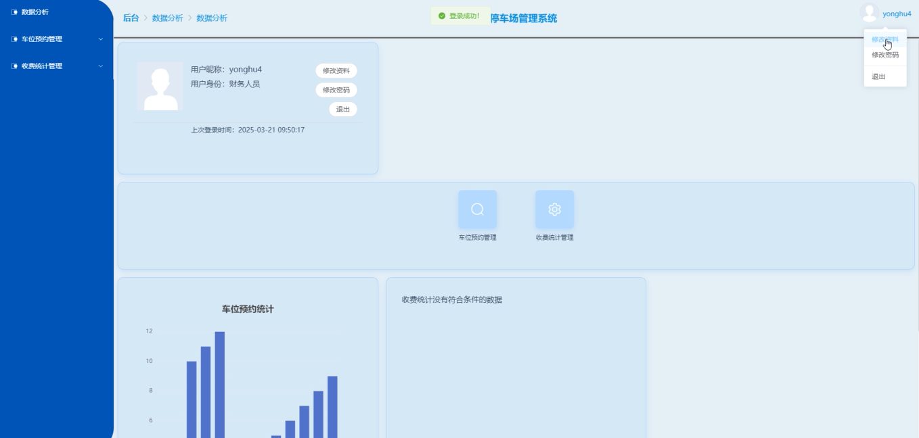Click the profile picture in the user card

point(160,86)
